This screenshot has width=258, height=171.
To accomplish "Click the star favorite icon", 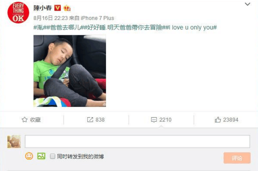I will coord(24,119).
